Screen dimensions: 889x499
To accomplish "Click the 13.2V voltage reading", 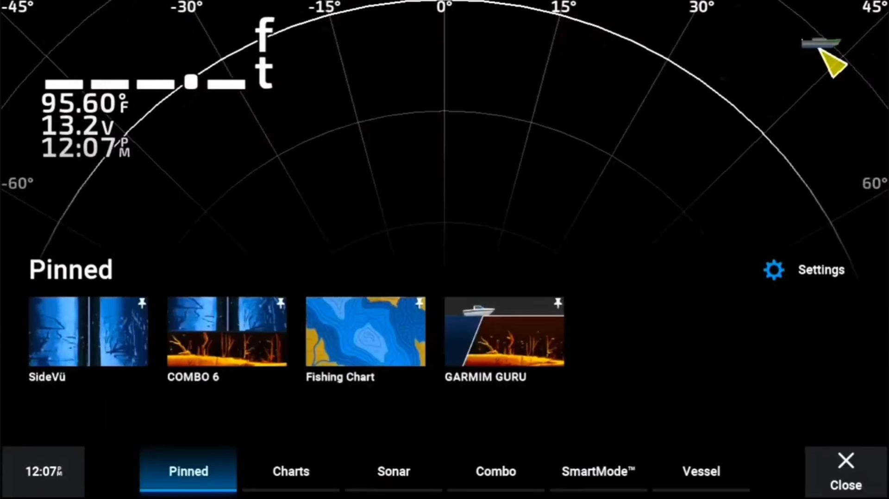I will coord(78,125).
